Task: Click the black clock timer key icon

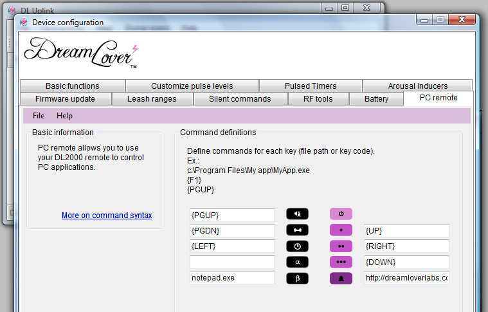Action: 297,246
